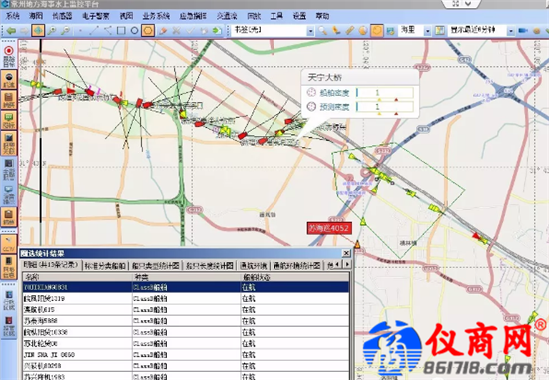Screen dimensions: 549x380
Task: Click the ruler measurement icon
Action: (350, 31)
